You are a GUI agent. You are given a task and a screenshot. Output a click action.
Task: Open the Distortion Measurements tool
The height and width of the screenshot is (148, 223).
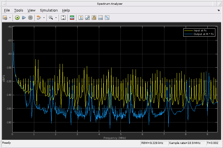(x=101, y=18)
